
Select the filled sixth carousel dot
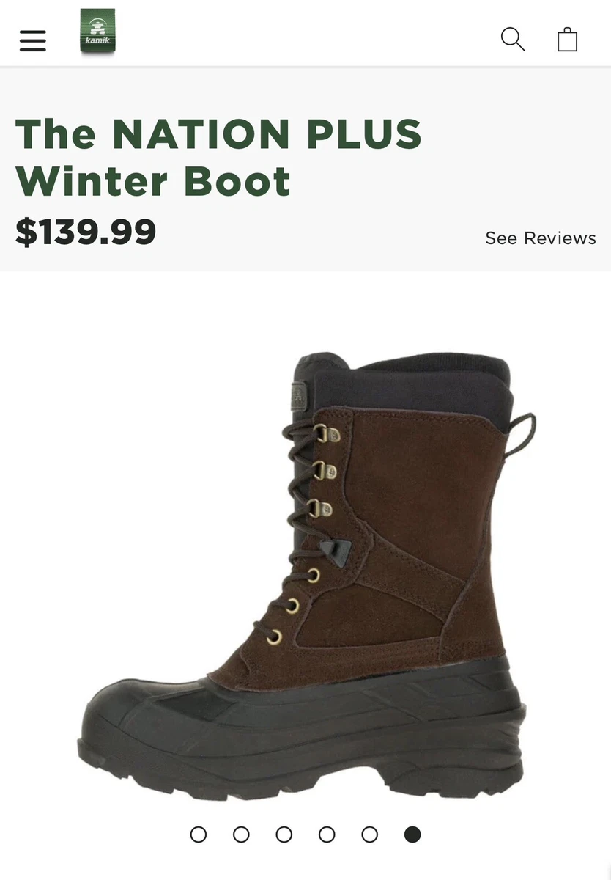click(x=412, y=835)
